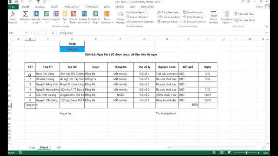Click Calculate Sheet
This screenshot has height=156, width=278.
pyautogui.click(x=245, y=20)
